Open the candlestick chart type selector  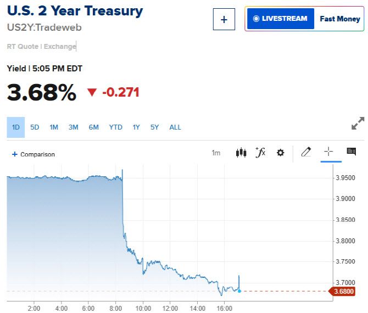click(x=241, y=153)
